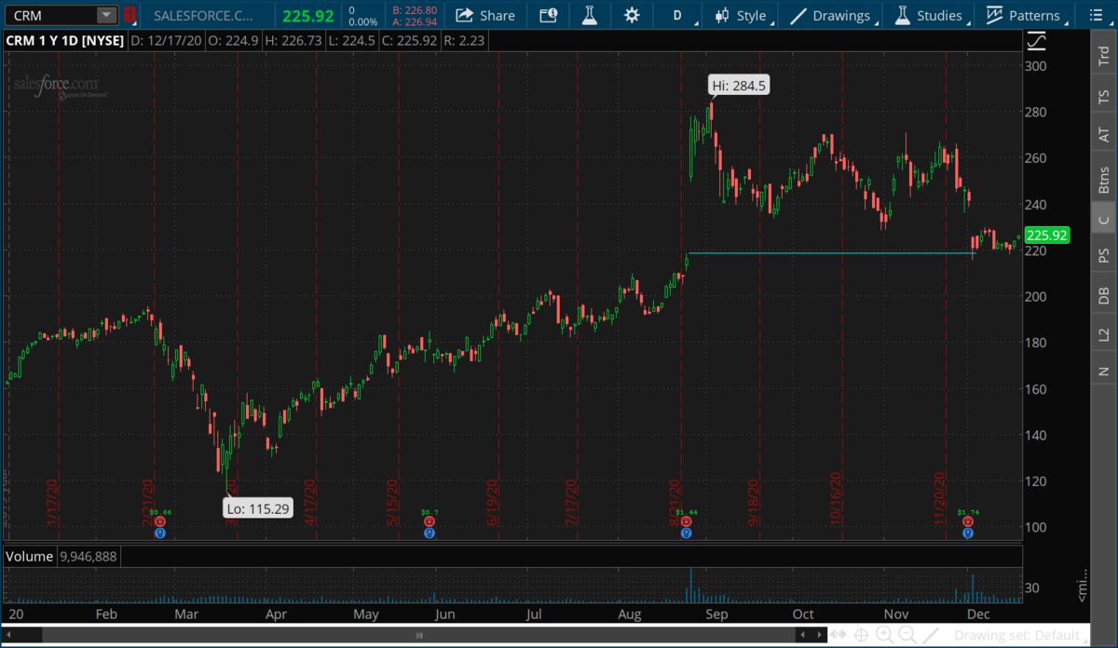This screenshot has width=1118, height=648.
Task: Click the red earnings phone icon under $0.7
Action: pyautogui.click(x=429, y=523)
